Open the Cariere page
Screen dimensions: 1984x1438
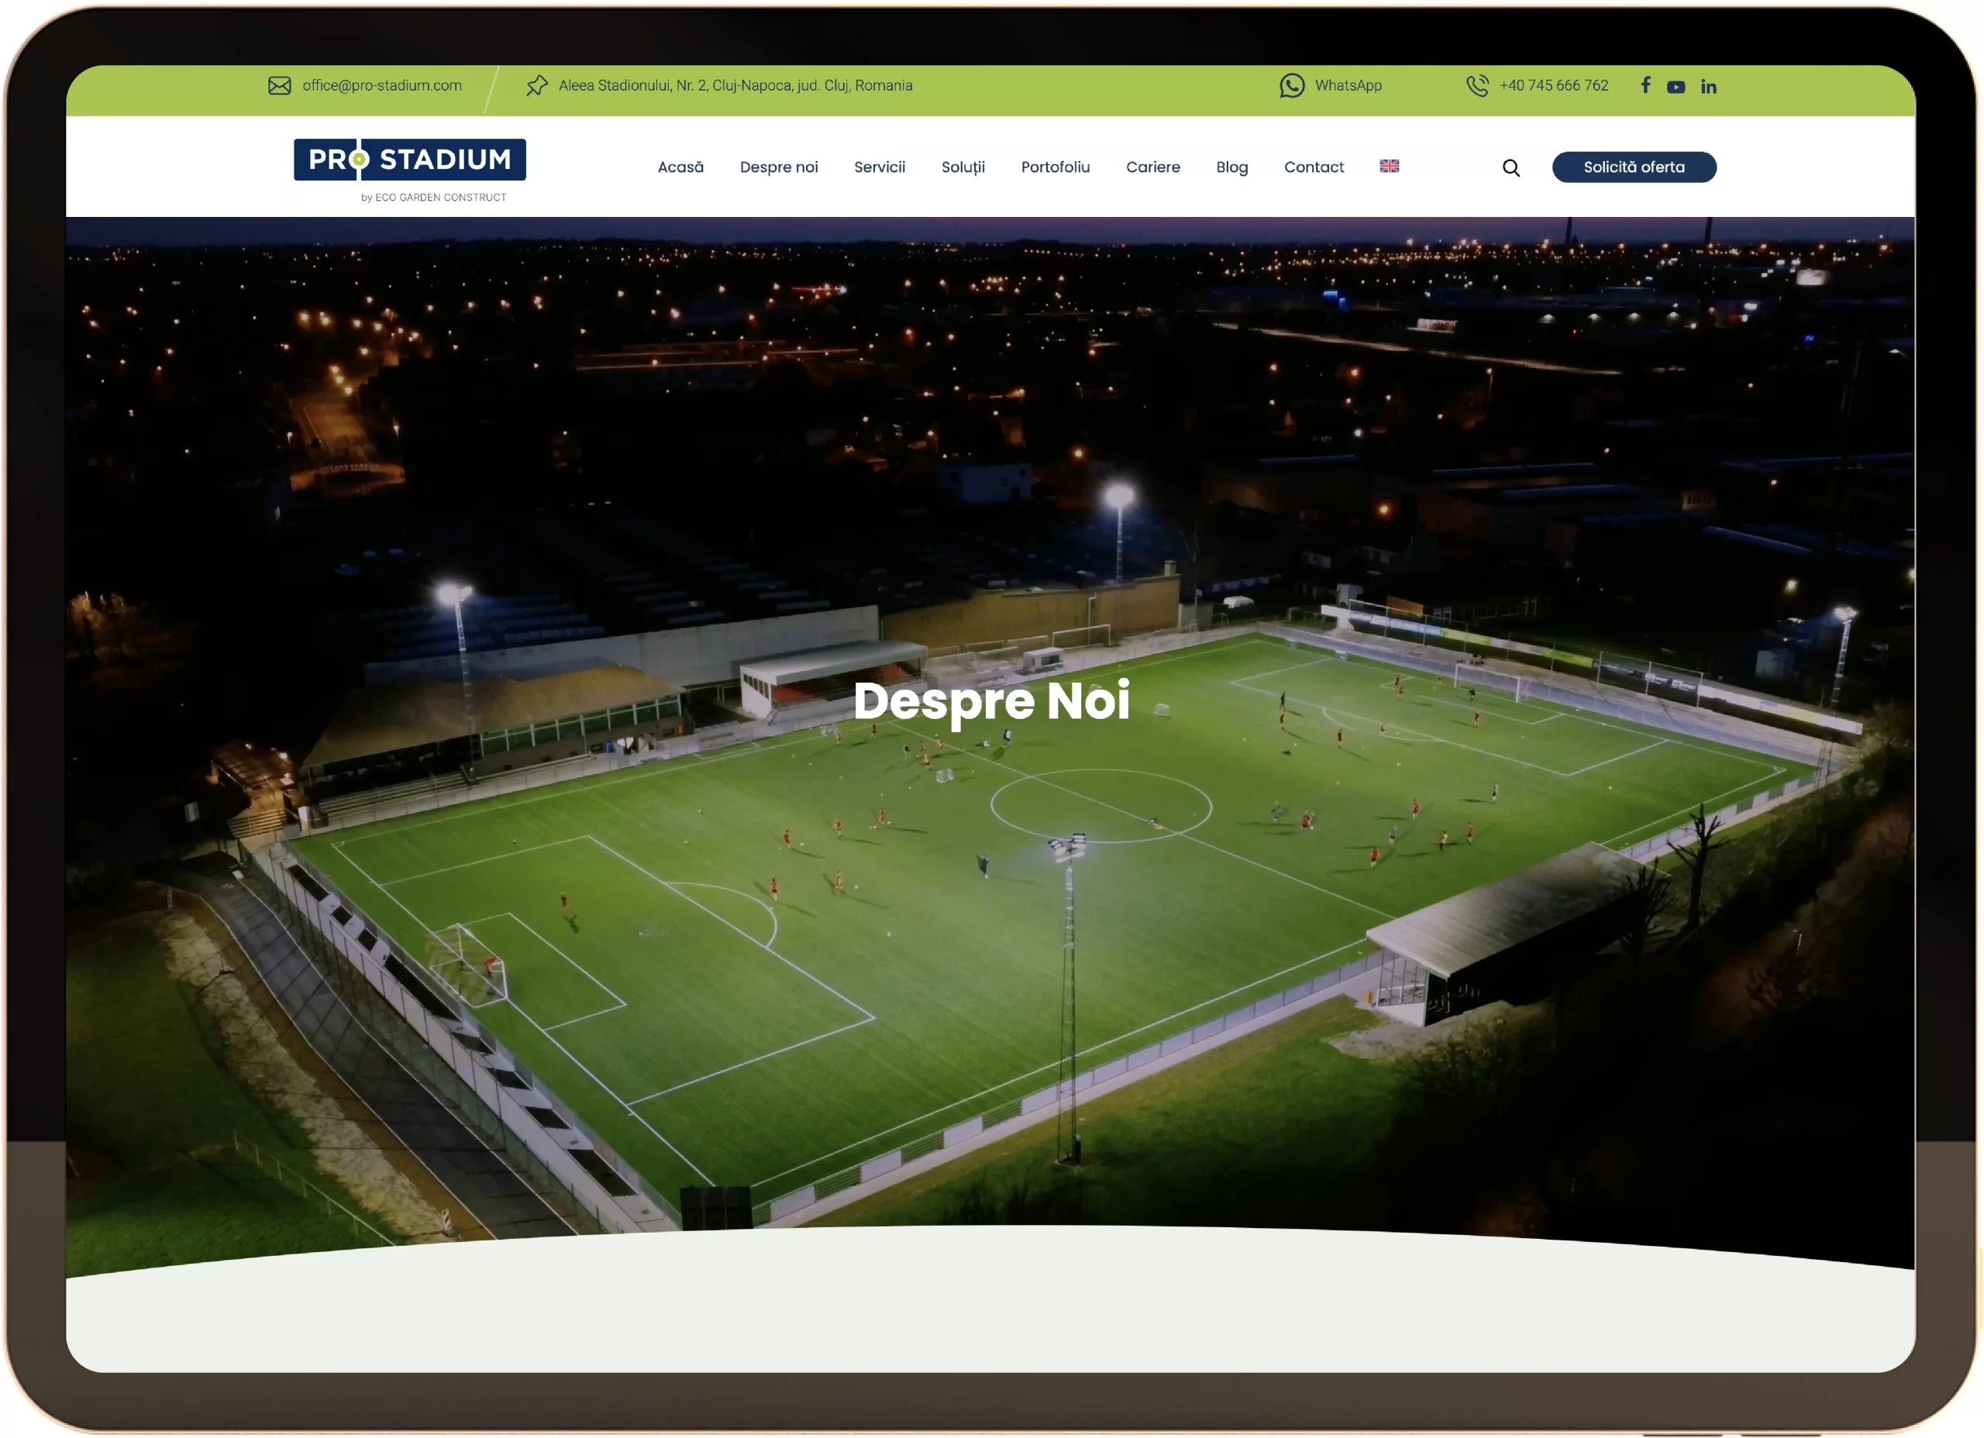1153,167
